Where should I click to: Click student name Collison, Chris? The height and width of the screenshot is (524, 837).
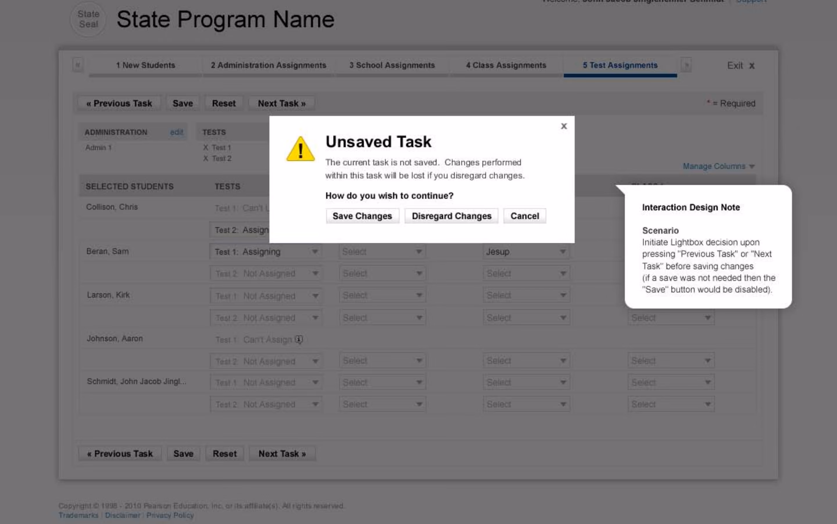coord(112,207)
